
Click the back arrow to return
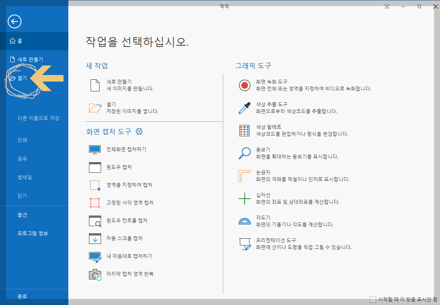(x=14, y=21)
